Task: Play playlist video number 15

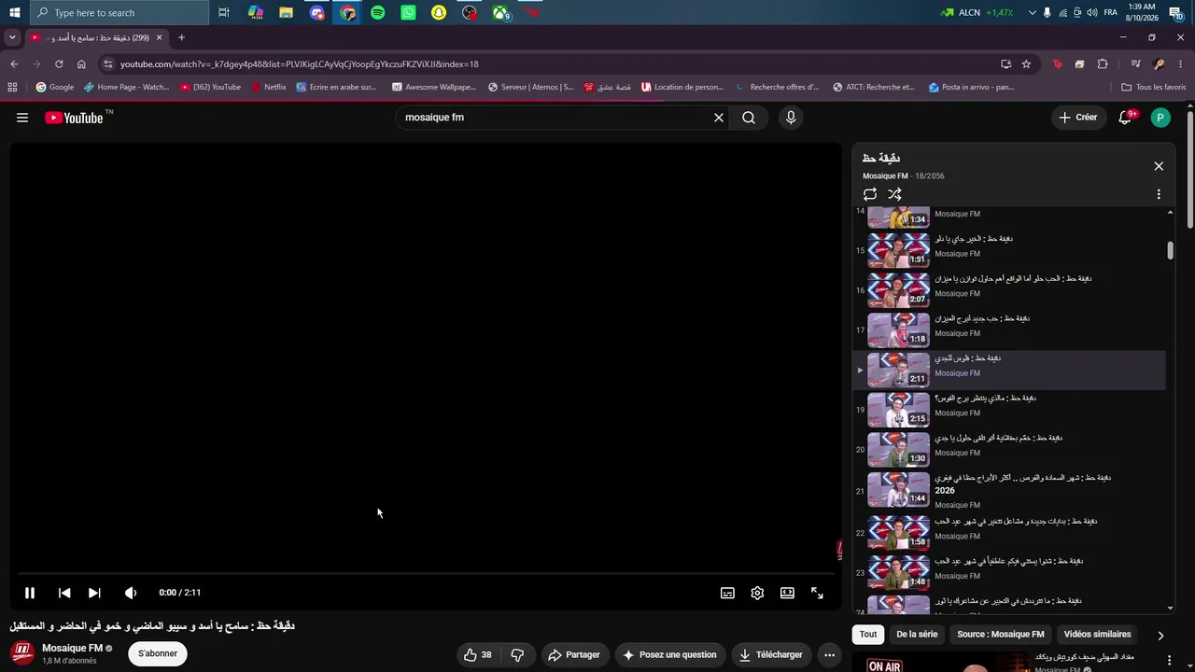Action: (1009, 250)
